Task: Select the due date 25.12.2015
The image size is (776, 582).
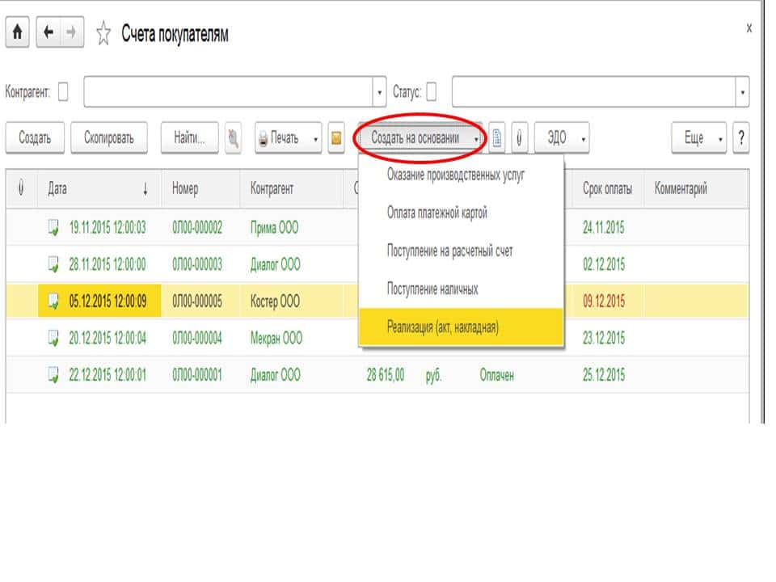Action: pyautogui.click(x=603, y=374)
